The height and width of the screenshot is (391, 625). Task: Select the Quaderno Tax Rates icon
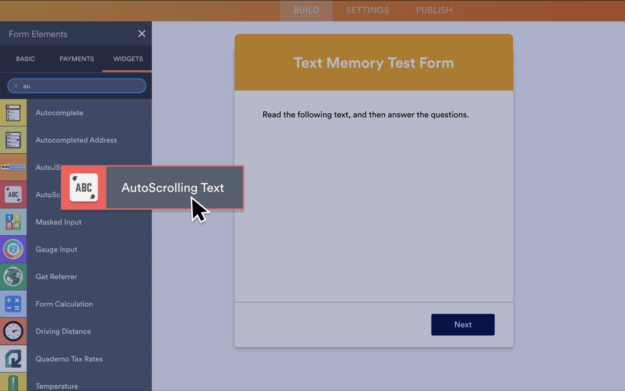pyautogui.click(x=13, y=358)
